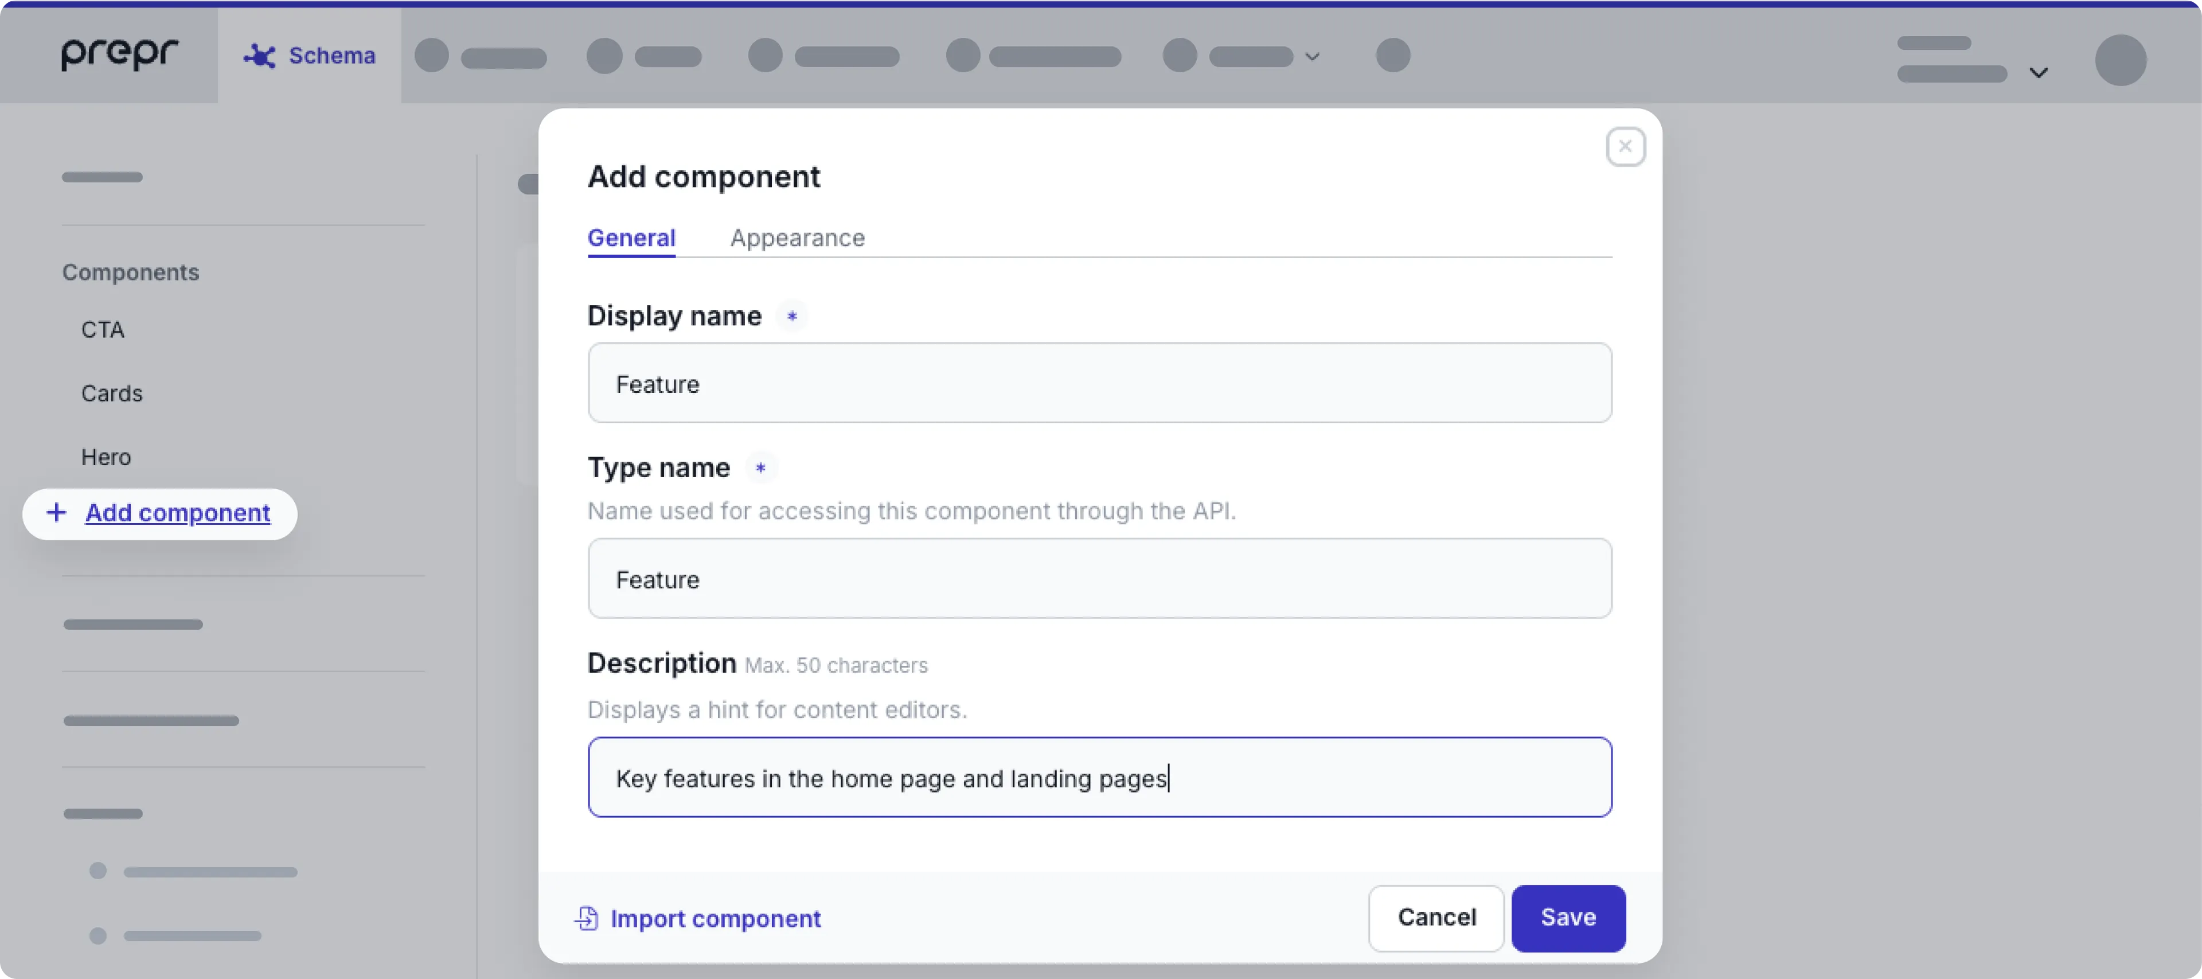This screenshot has width=2202, height=979.
Task: Select the Hero component
Action: coord(106,457)
